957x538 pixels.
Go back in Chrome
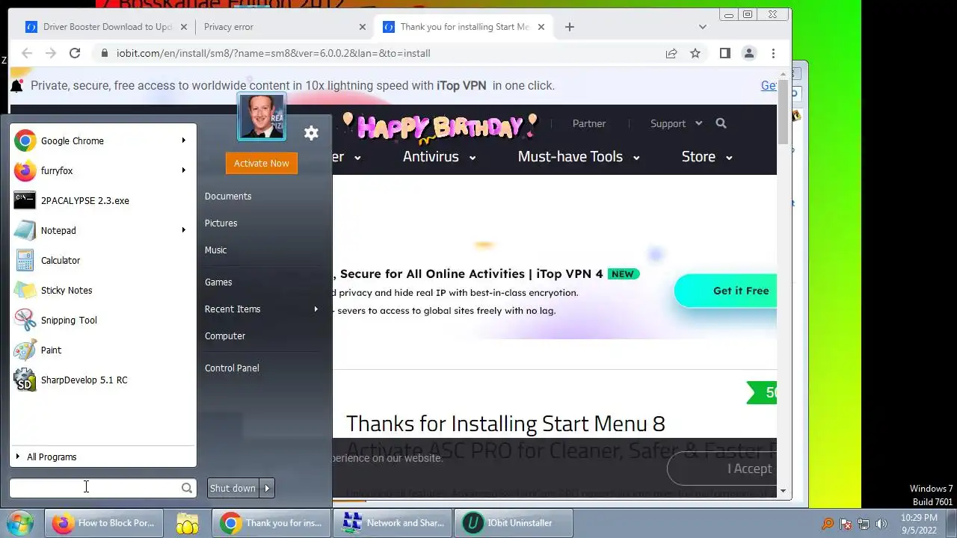(27, 53)
